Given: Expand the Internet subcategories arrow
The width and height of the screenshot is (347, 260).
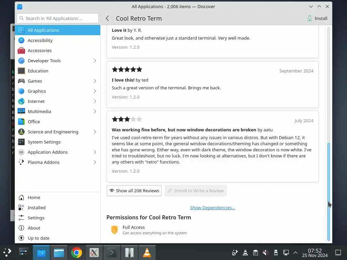Looking at the screenshot, I should 95,101.
